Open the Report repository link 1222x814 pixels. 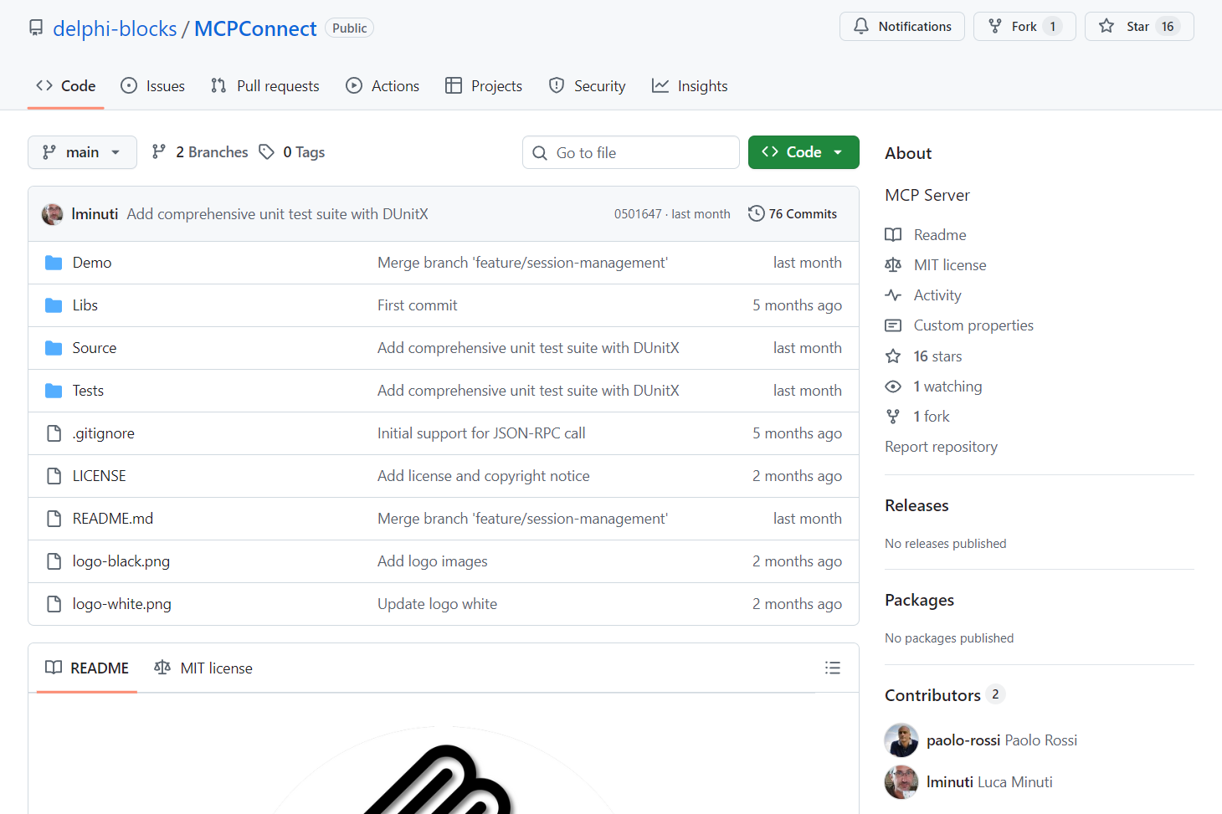pyautogui.click(x=941, y=447)
